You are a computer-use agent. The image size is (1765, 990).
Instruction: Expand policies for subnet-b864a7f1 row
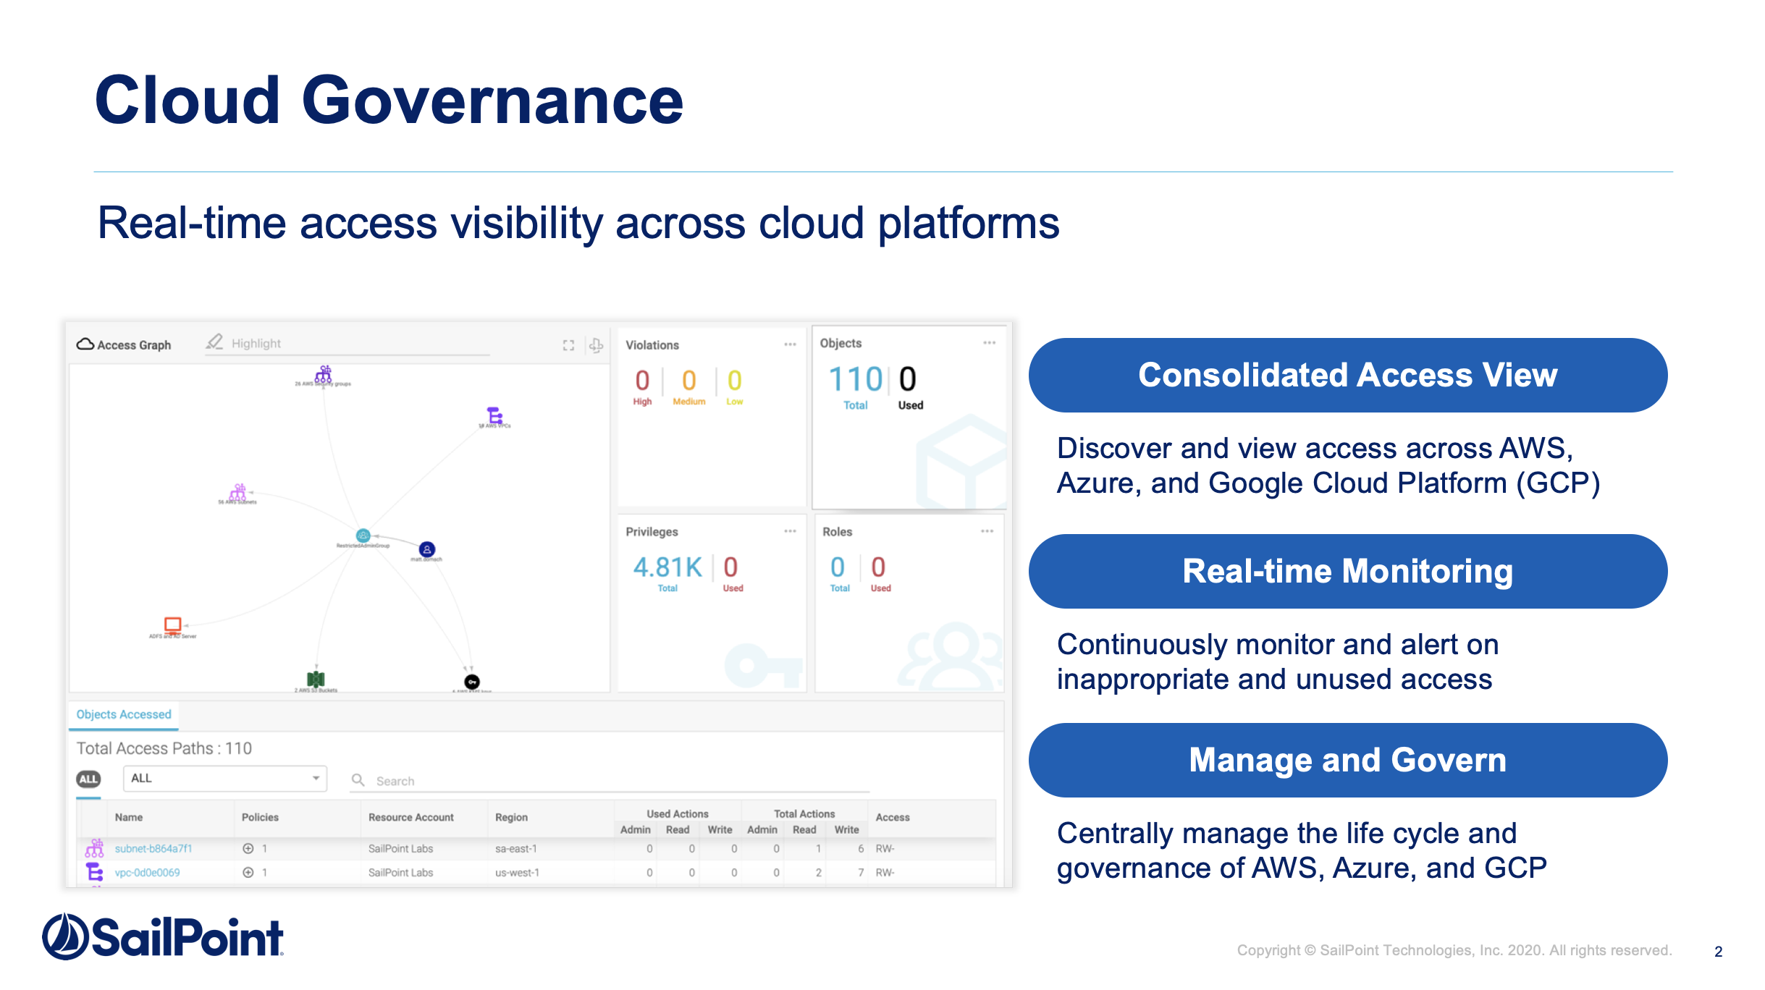[x=248, y=848]
